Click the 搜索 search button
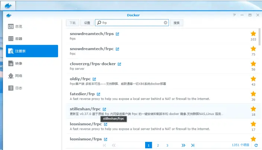This screenshot has height=150, width=262. click(x=177, y=23)
